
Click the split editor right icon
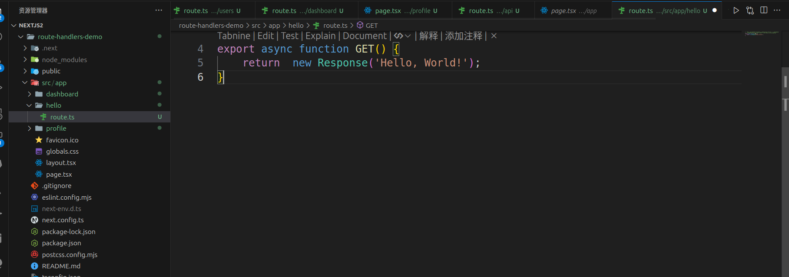pos(764,10)
